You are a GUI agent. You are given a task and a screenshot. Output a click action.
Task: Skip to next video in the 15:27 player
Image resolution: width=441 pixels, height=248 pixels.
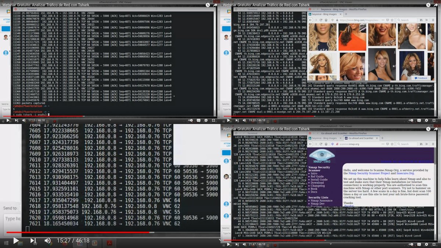click(x=33, y=241)
